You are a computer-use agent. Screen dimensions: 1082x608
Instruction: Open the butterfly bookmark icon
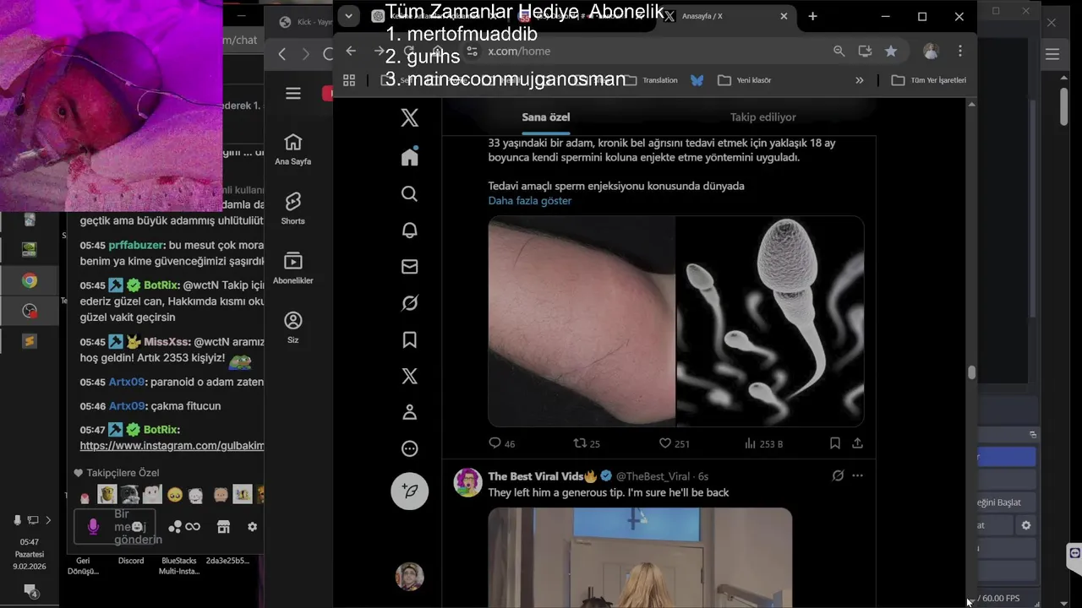697,80
